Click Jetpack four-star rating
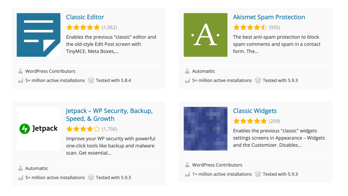Viewport: 348px width, 196px height. (x=83, y=129)
